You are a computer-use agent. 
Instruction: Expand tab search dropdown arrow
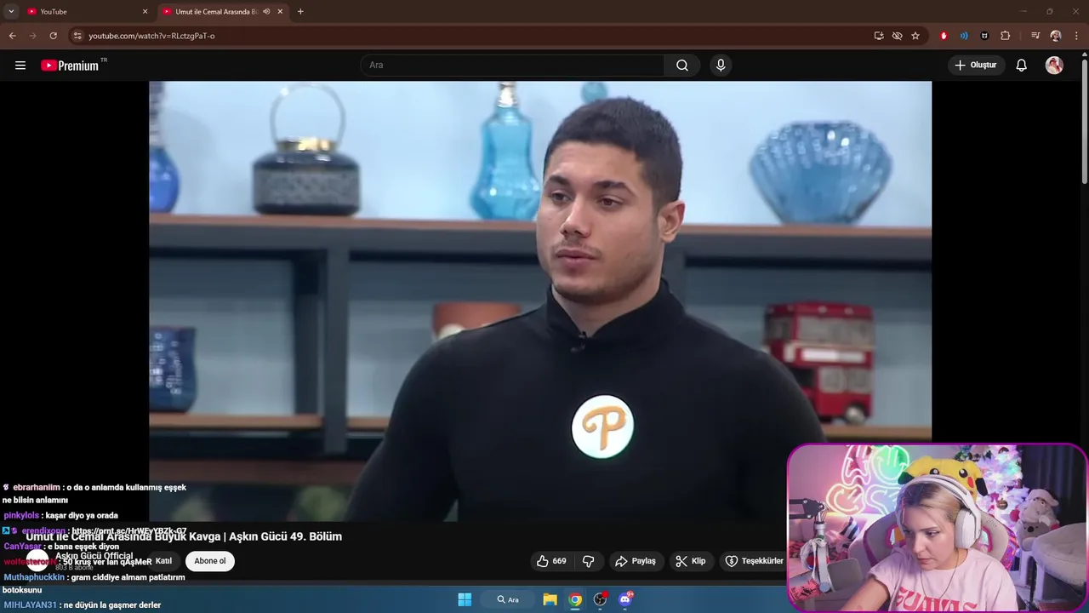[11, 12]
